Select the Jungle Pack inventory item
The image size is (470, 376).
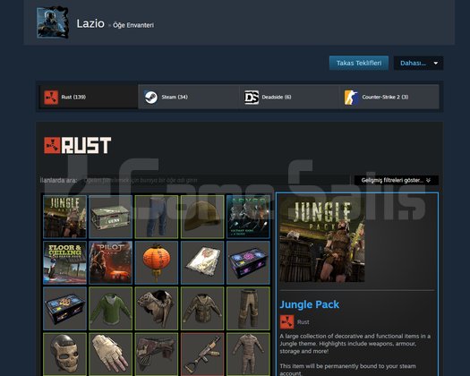[x=64, y=217]
